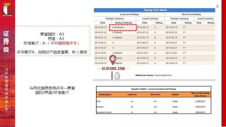
Task: Click the 'A3' long-term rating for Moody's
Action: click(132, 107)
